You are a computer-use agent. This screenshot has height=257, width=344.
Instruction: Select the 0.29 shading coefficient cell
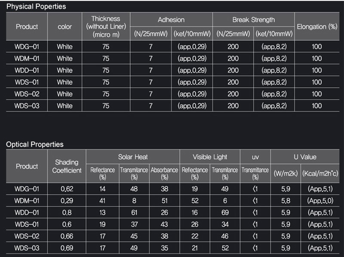tap(67, 201)
